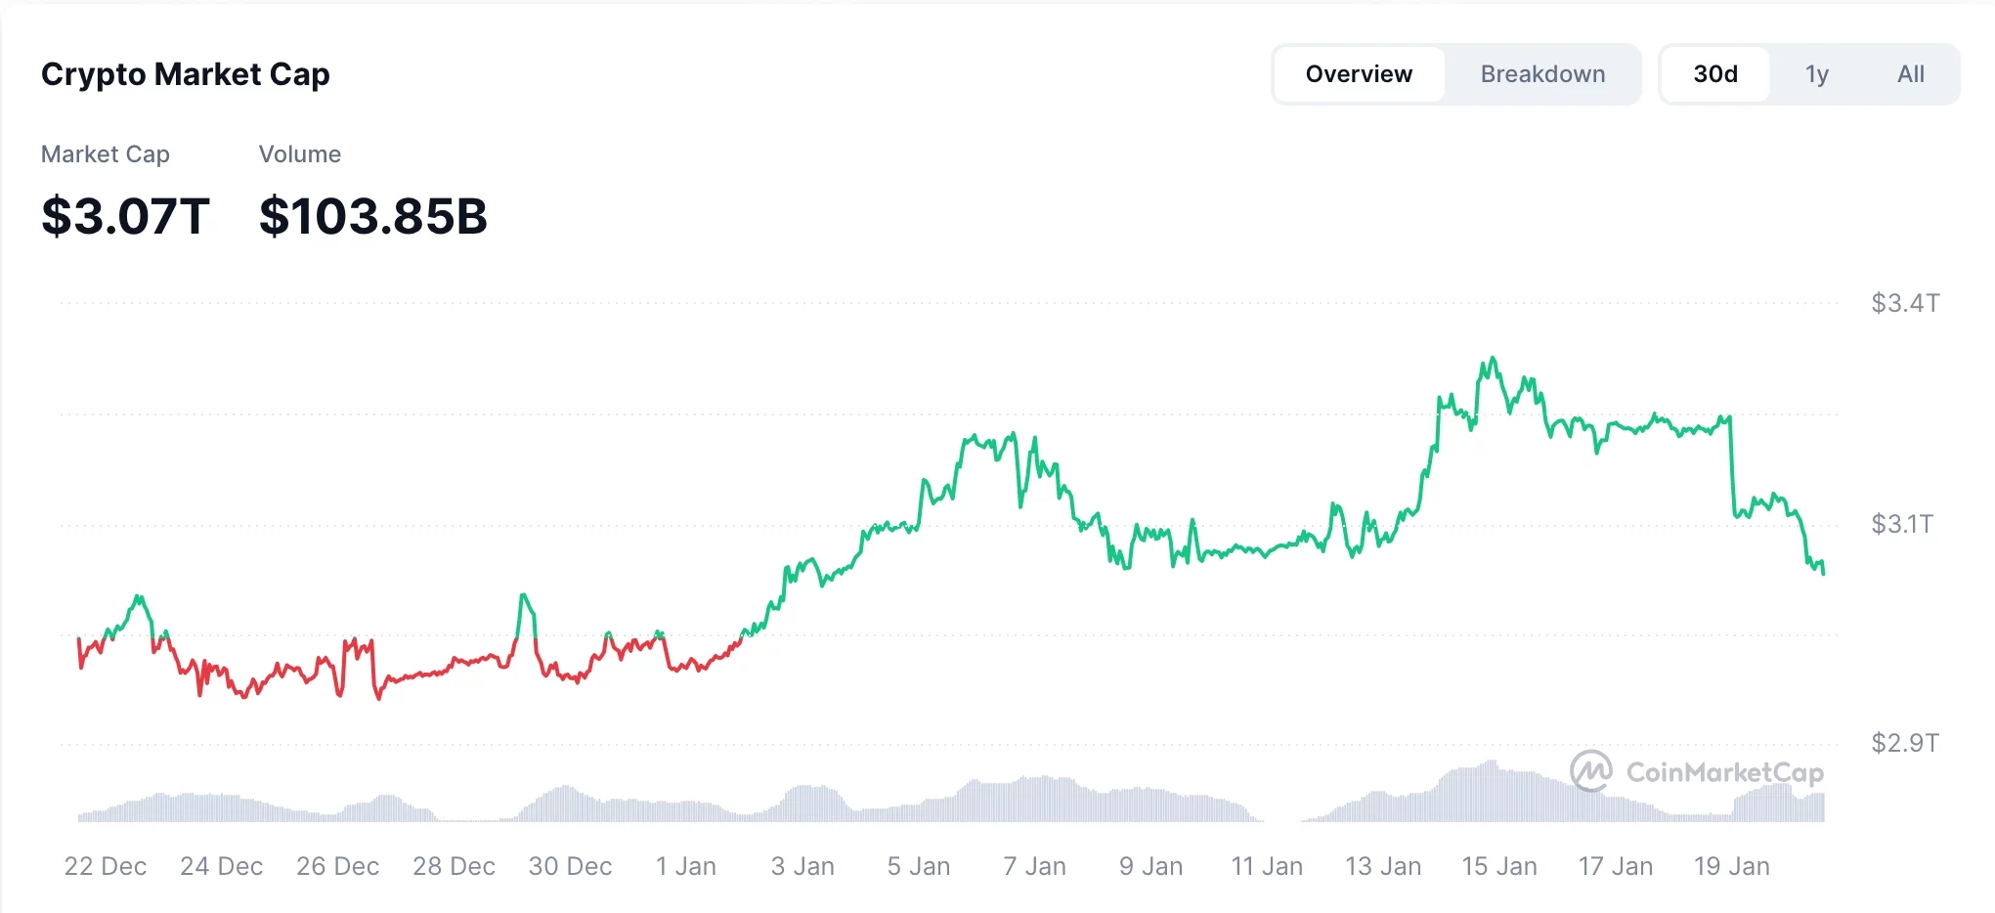Viewport: 1995px width, 913px height.
Task: Click the $103.85B volume value
Action: coord(373,217)
